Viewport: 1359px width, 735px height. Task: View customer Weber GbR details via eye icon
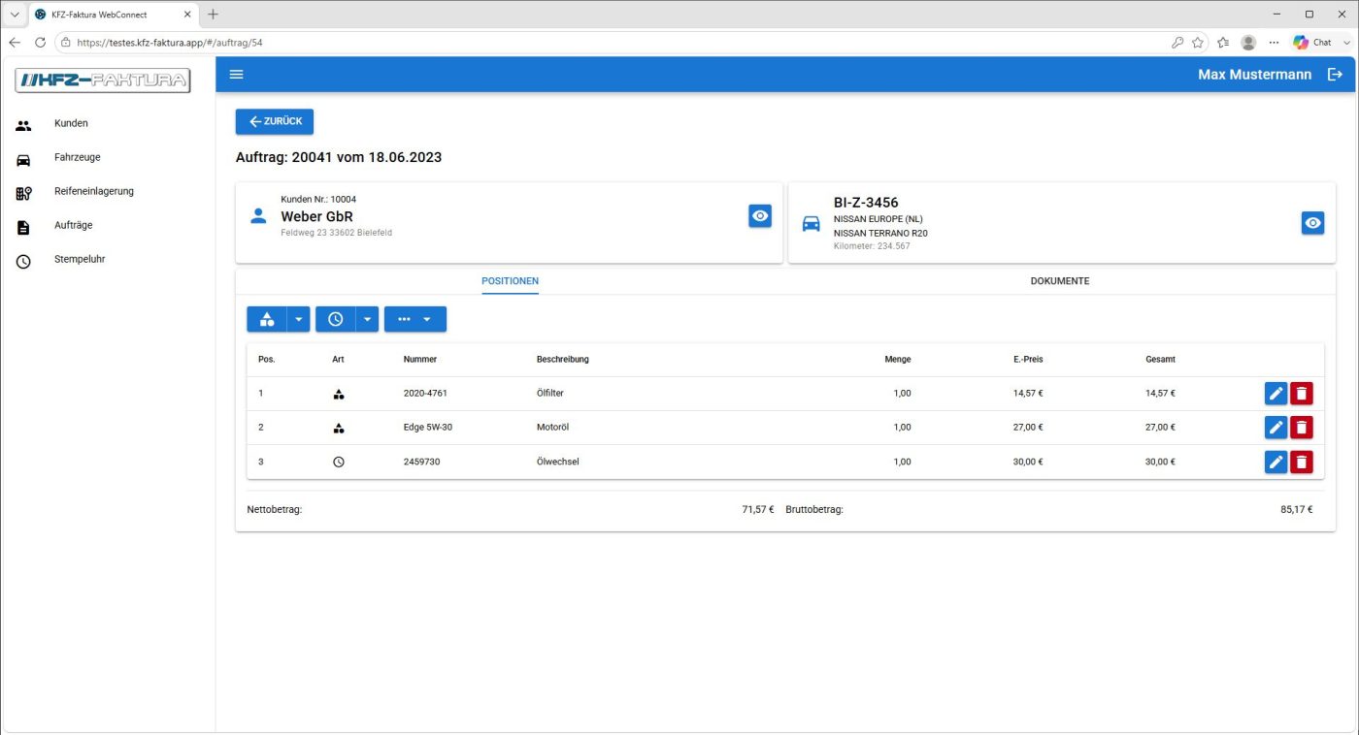click(760, 216)
